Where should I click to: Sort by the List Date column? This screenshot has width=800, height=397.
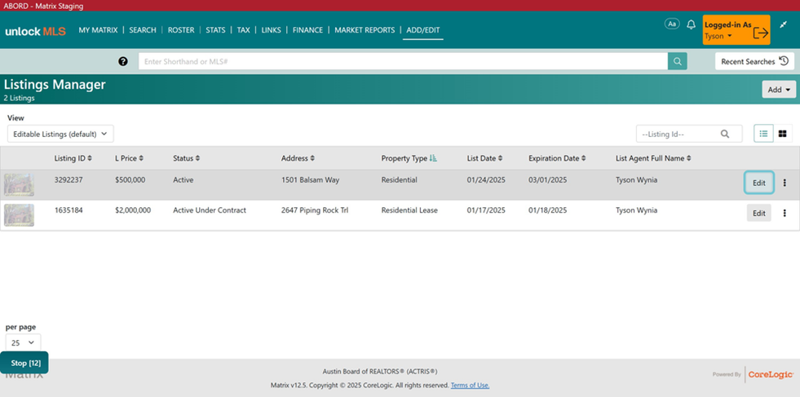(484, 158)
